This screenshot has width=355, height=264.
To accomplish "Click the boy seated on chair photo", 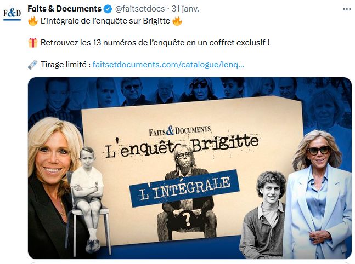I will pyautogui.click(x=87, y=200).
